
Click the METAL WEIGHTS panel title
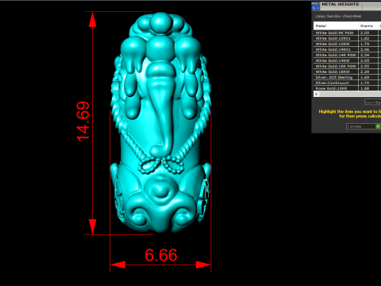coord(341,4)
